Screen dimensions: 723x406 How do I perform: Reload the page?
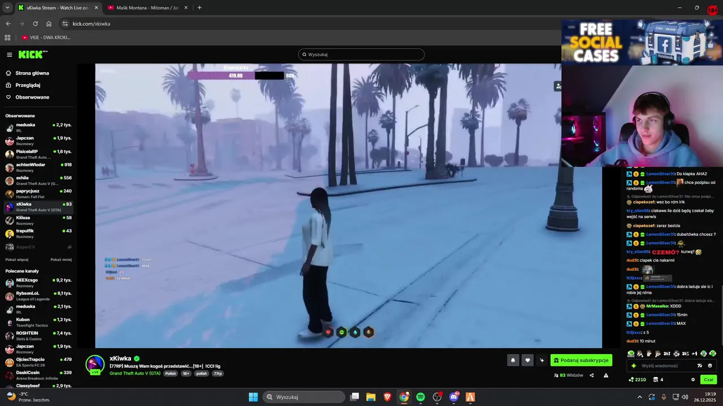[x=35, y=24]
